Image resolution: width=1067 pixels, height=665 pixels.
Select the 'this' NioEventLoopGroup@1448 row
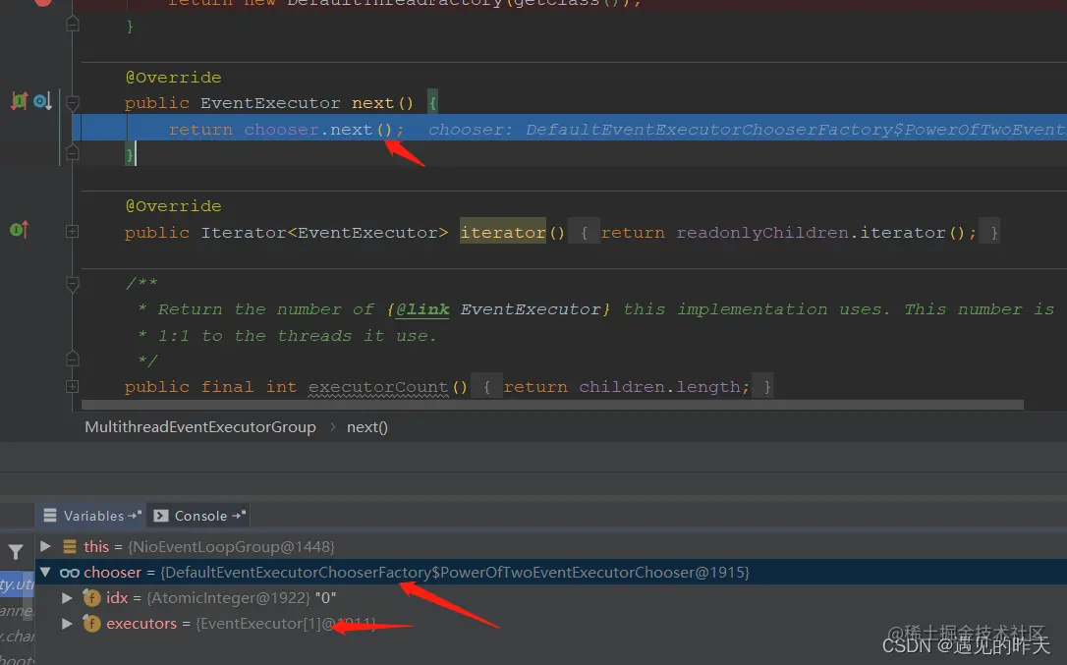click(x=550, y=546)
